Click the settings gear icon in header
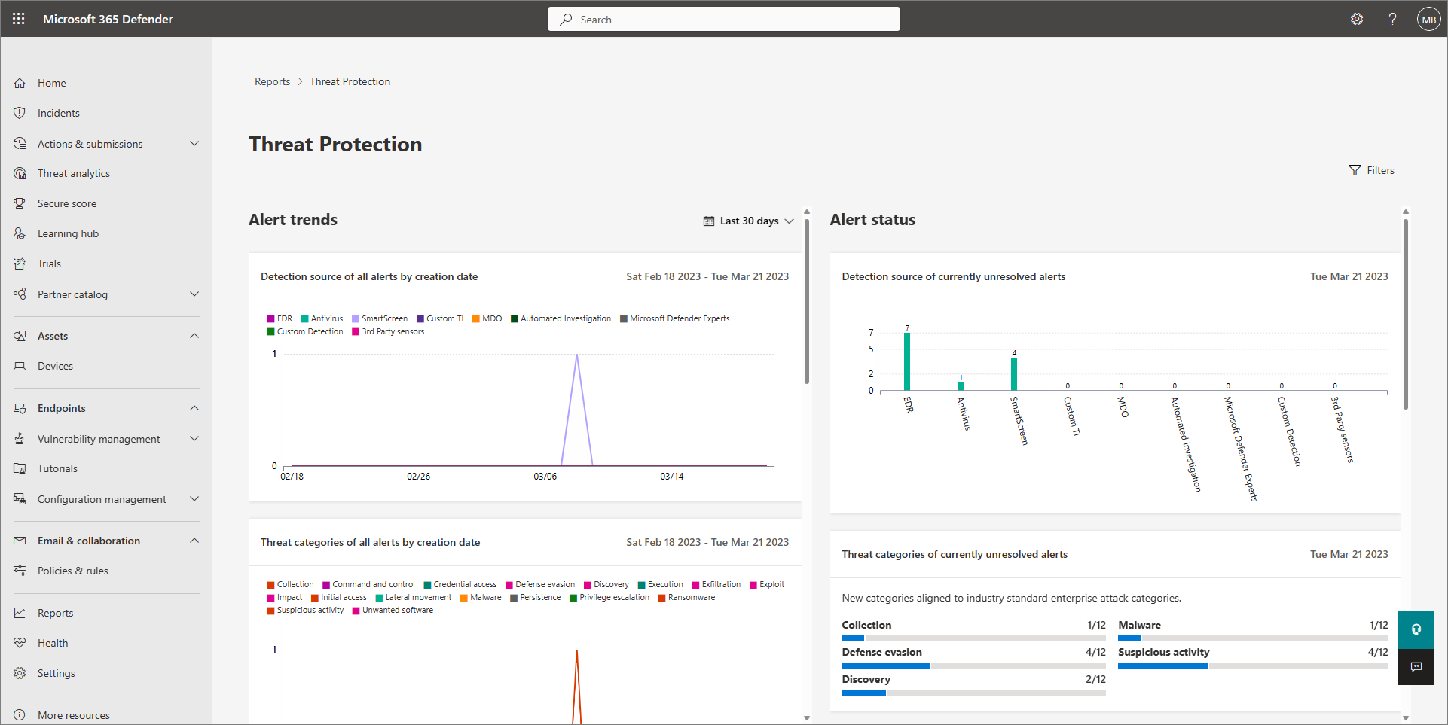 click(1356, 19)
